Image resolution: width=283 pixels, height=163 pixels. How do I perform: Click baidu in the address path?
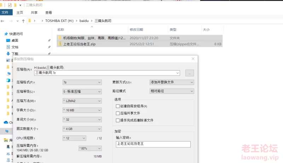tap(84, 21)
